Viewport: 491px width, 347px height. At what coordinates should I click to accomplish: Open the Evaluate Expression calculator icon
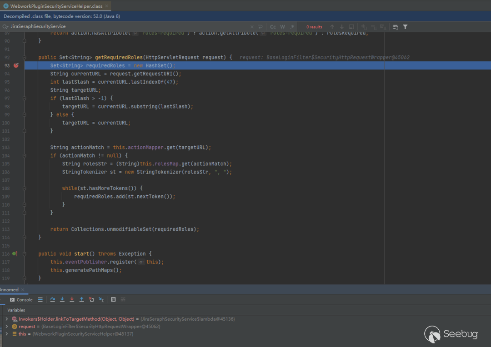click(113, 300)
